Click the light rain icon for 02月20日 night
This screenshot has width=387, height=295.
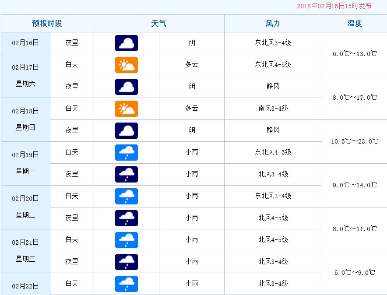click(127, 218)
